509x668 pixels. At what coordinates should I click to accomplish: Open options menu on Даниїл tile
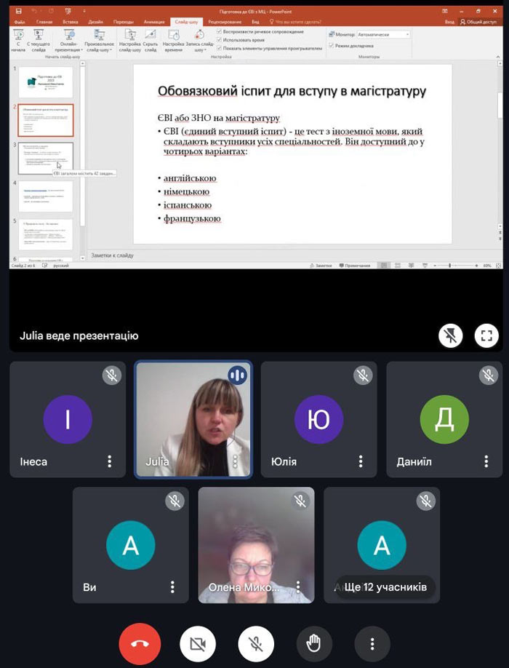486,461
